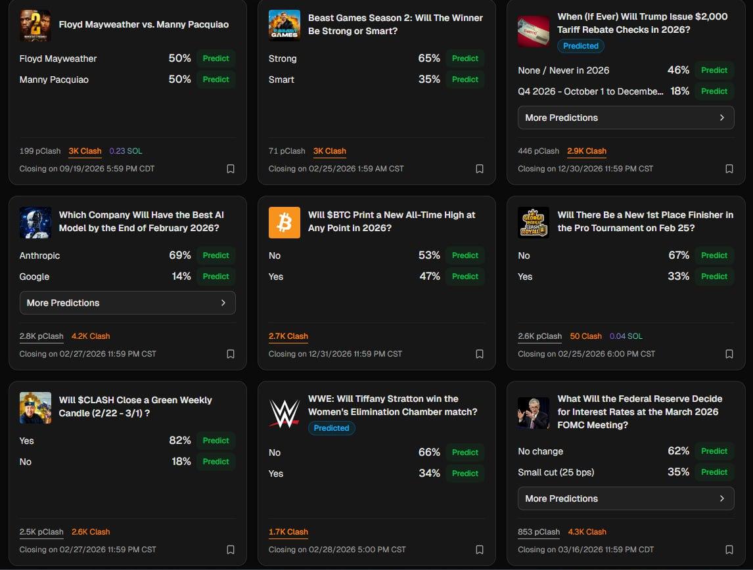Expand More Predictions on the FOMC meeting card

coord(626,498)
